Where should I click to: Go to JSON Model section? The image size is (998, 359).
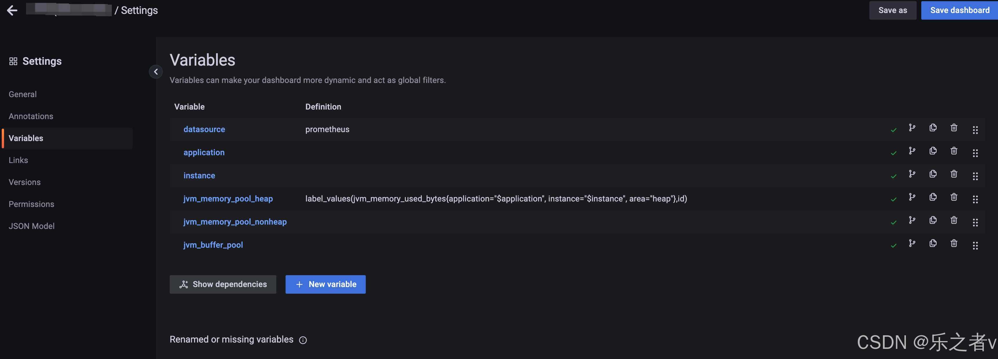click(x=31, y=226)
